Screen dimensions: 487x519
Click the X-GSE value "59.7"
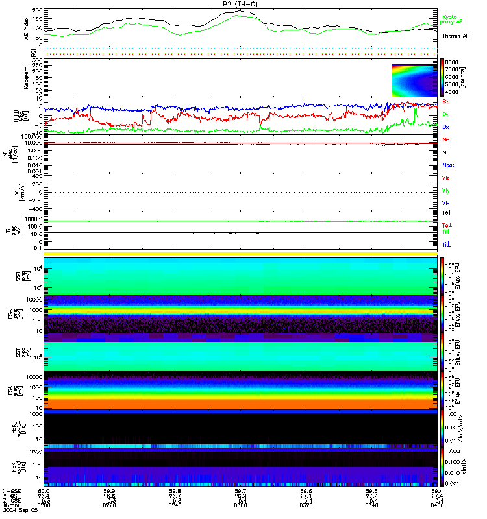[240, 491]
